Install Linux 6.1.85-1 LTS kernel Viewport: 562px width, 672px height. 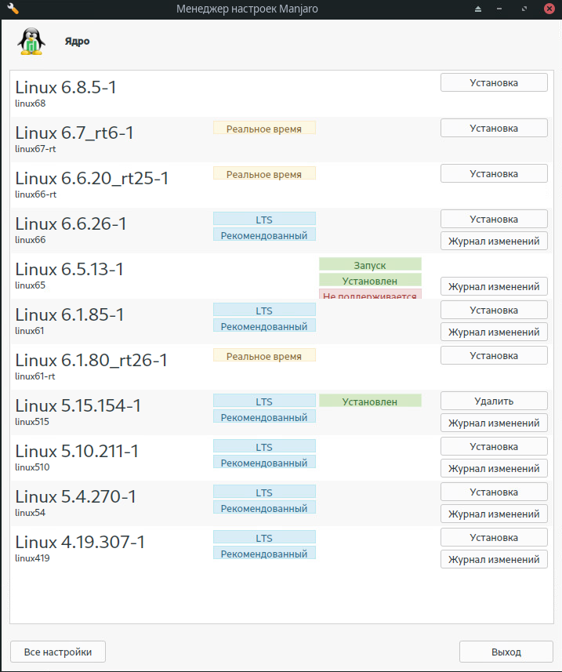[x=494, y=310]
